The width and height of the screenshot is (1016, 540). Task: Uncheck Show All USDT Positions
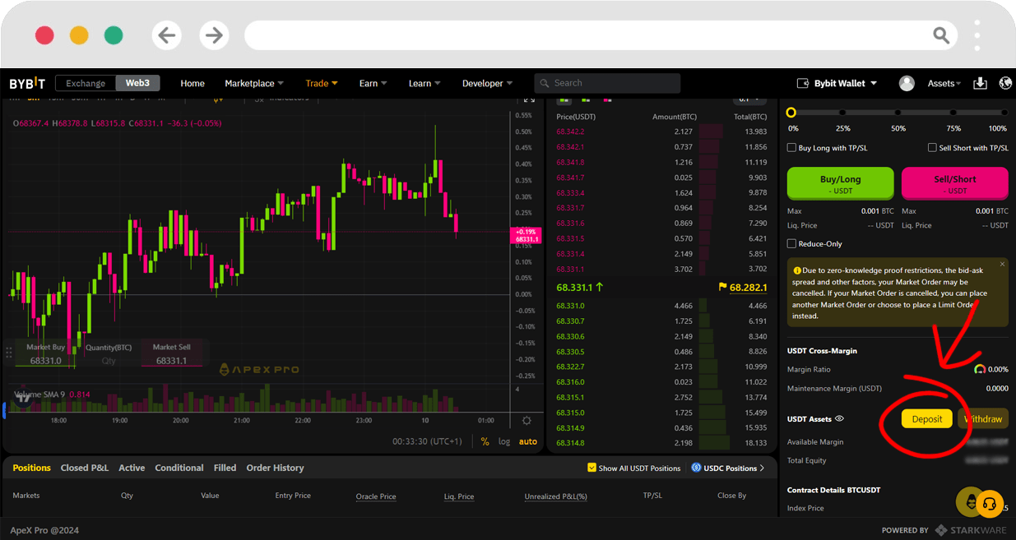(x=592, y=468)
